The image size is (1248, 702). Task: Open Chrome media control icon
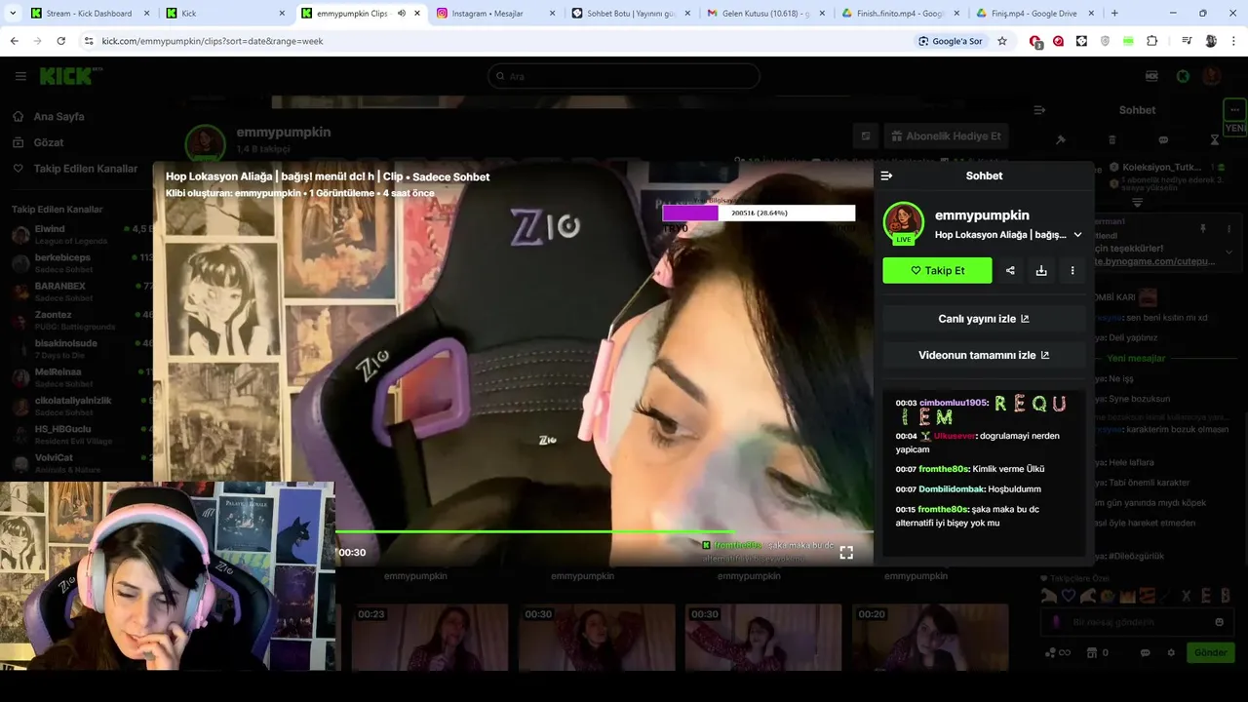click(x=1187, y=41)
